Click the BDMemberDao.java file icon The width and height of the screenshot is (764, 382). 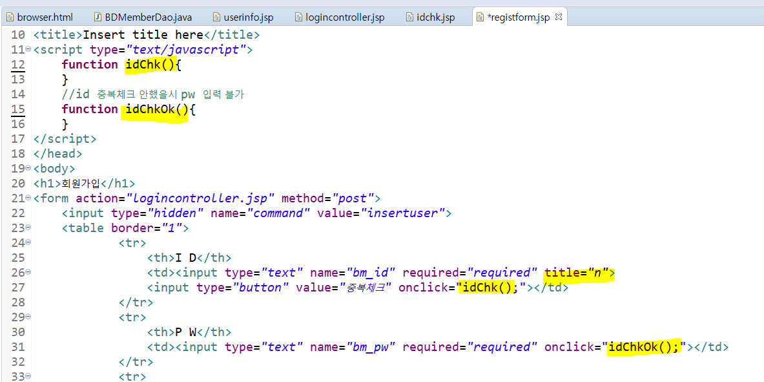[x=98, y=17]
